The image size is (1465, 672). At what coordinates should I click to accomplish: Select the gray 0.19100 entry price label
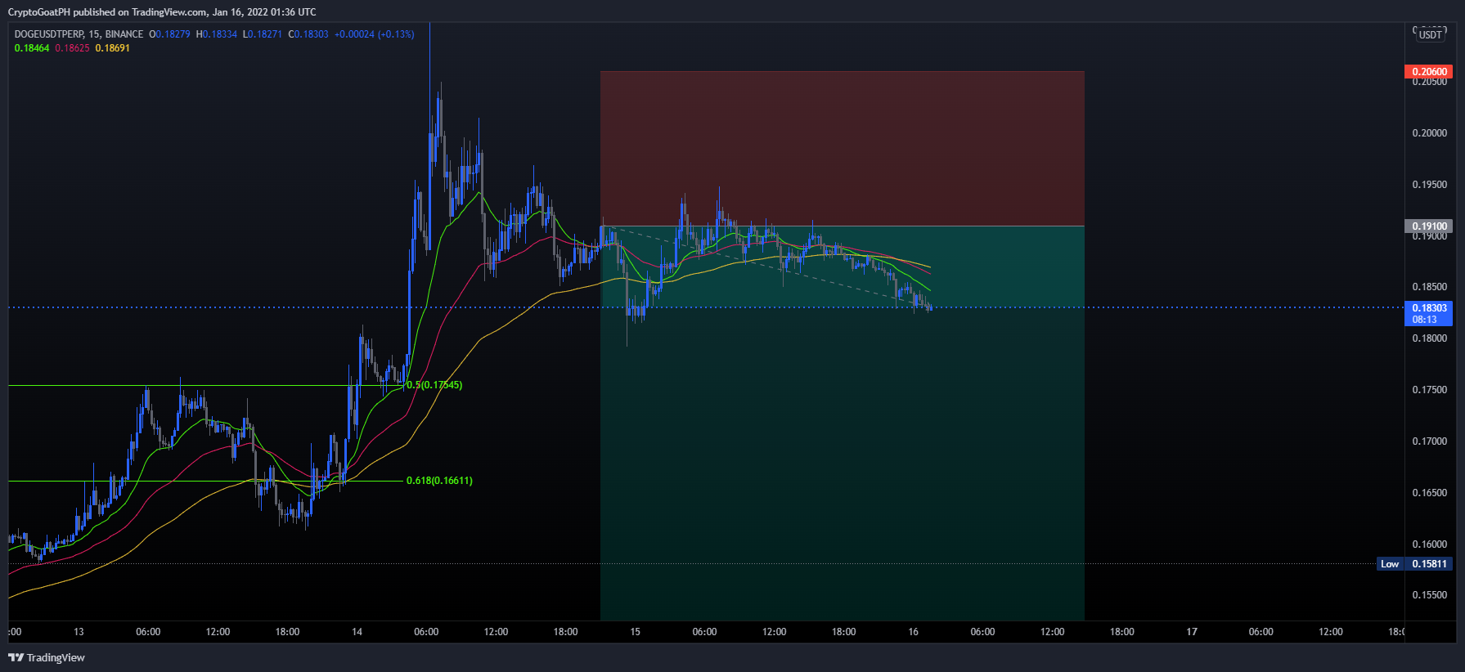coord(1428,226)
